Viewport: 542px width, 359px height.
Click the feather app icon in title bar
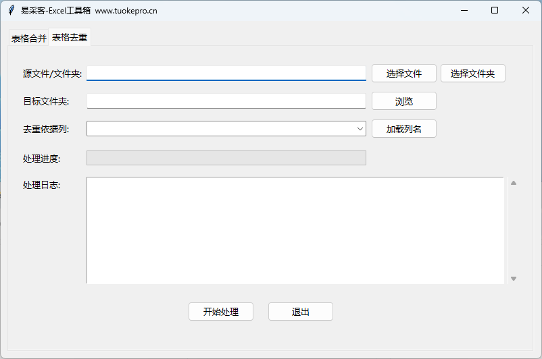pyautogui.click(x=11, y=10)
